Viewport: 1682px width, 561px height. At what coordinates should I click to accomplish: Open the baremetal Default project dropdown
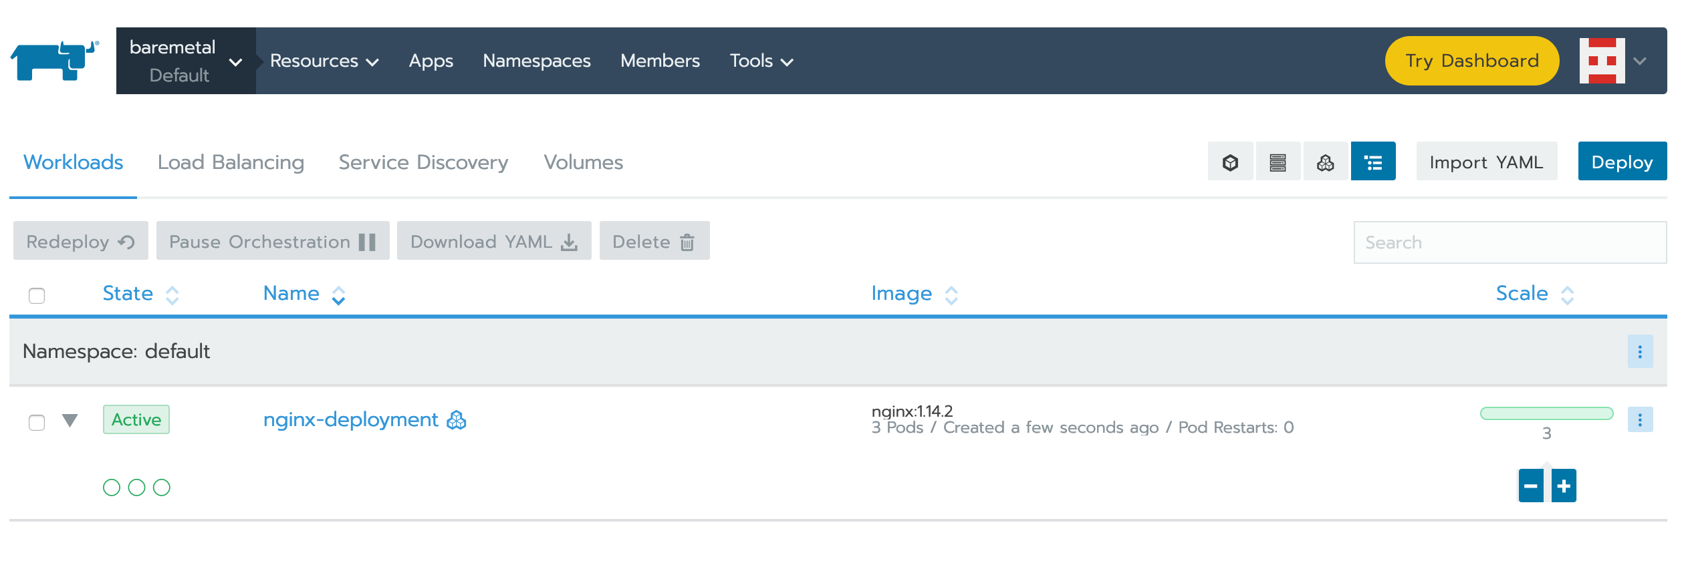[185, 61]
